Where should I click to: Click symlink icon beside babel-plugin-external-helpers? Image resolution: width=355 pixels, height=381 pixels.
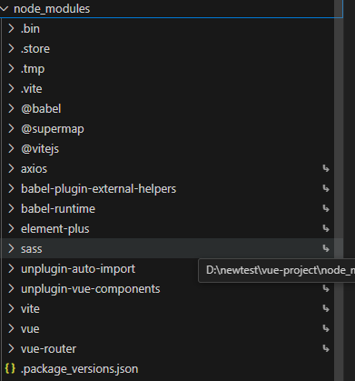[x=326, y=188]
